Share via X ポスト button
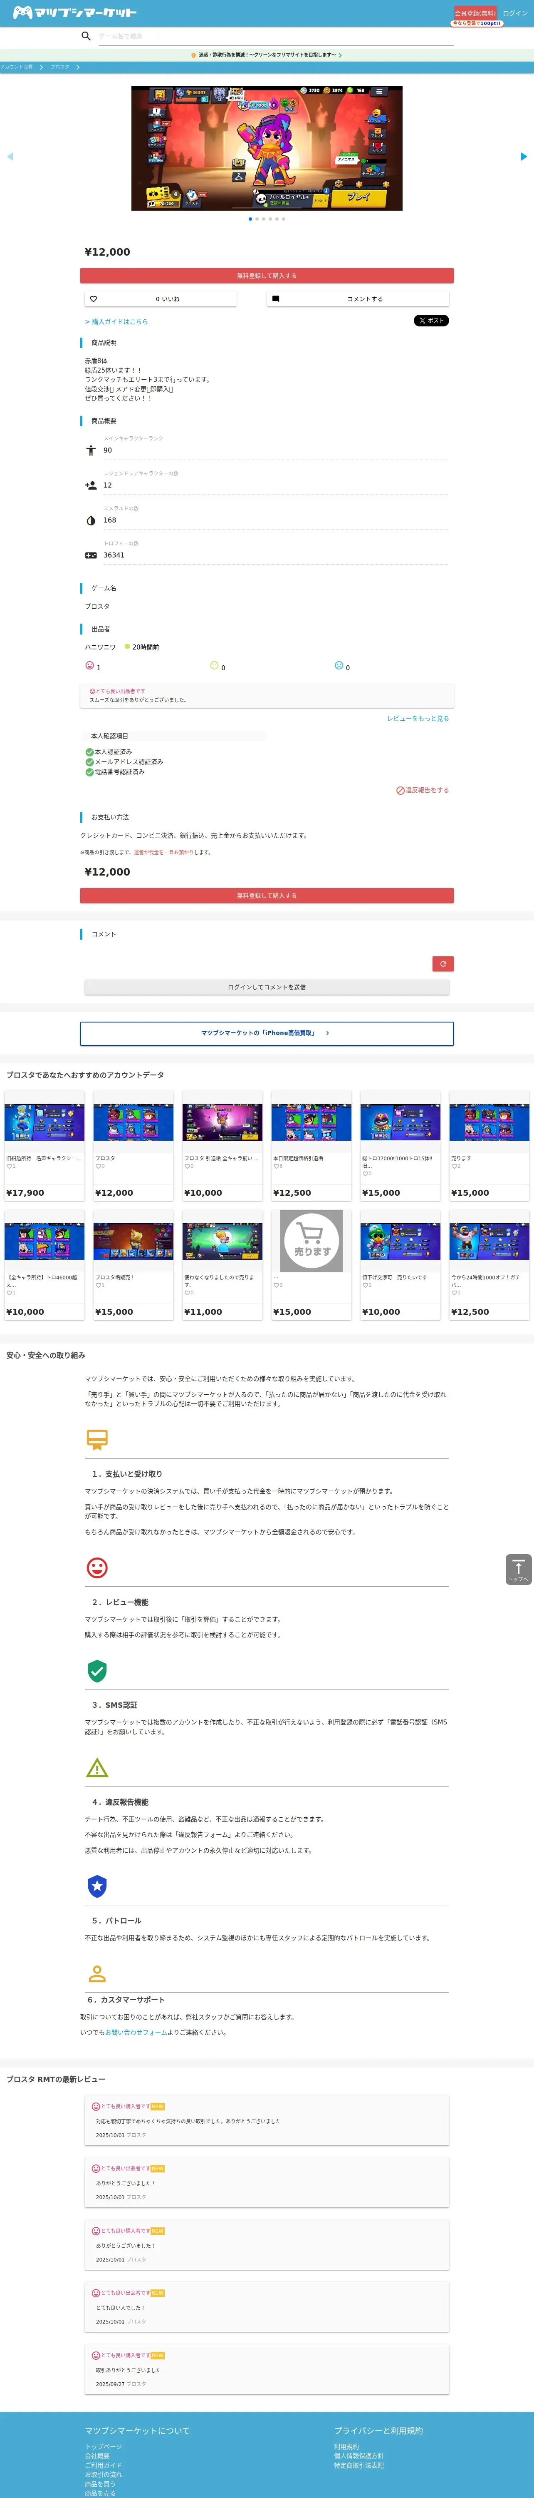 431,320
